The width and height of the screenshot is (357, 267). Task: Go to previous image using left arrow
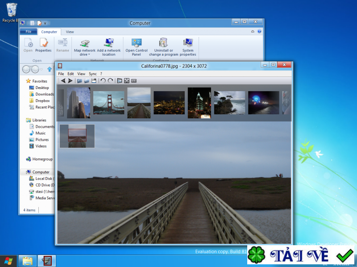coord(63,81)
